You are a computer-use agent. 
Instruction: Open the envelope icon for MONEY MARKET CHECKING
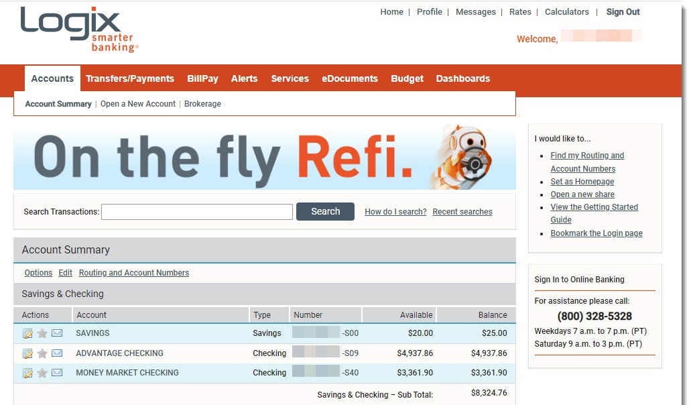pyautogui.click(x=57, y=373)
